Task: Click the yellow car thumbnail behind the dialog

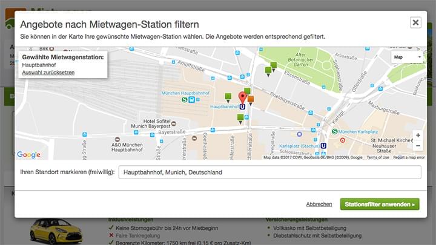Action: [x=56, y=231]
